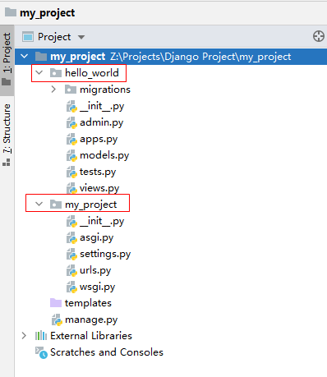Click the views.py Python file icon
This screenshot has width=327, height=377.
pos(71,188)
